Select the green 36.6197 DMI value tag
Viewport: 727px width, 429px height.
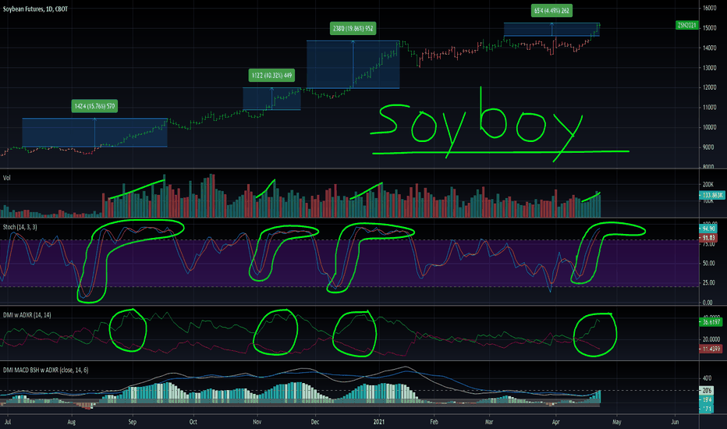[x=711, y=322]
